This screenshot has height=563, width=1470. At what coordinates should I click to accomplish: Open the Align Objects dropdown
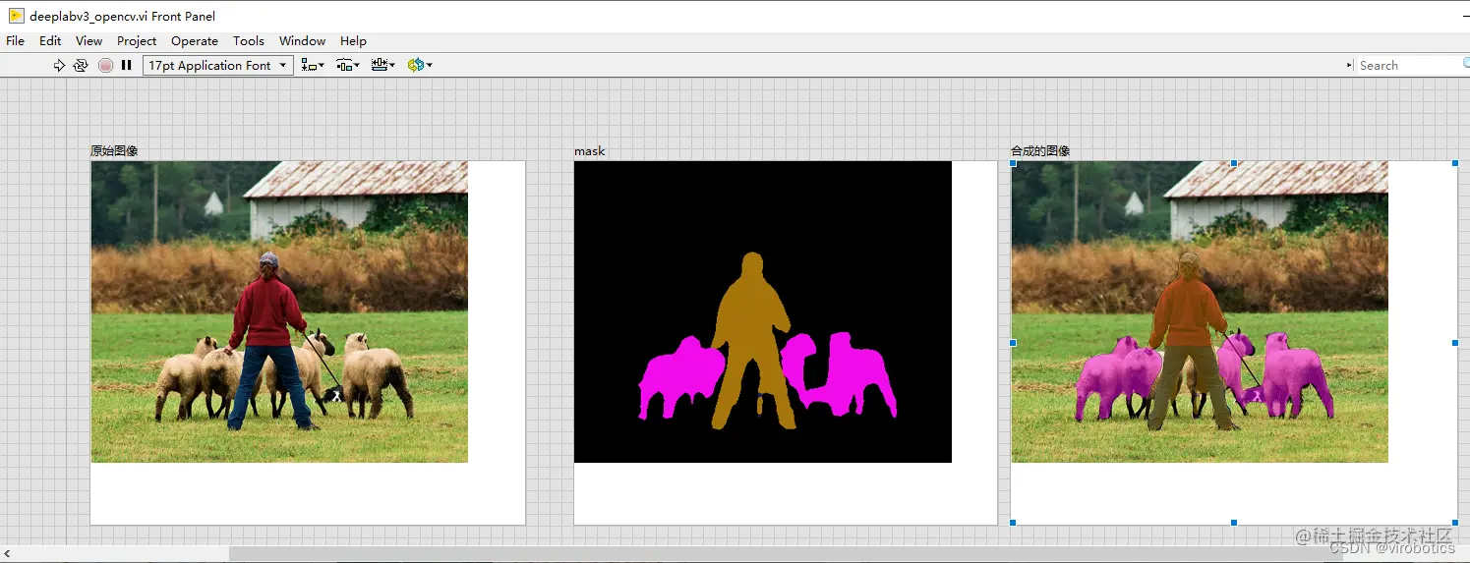click(x=313, y=65)
